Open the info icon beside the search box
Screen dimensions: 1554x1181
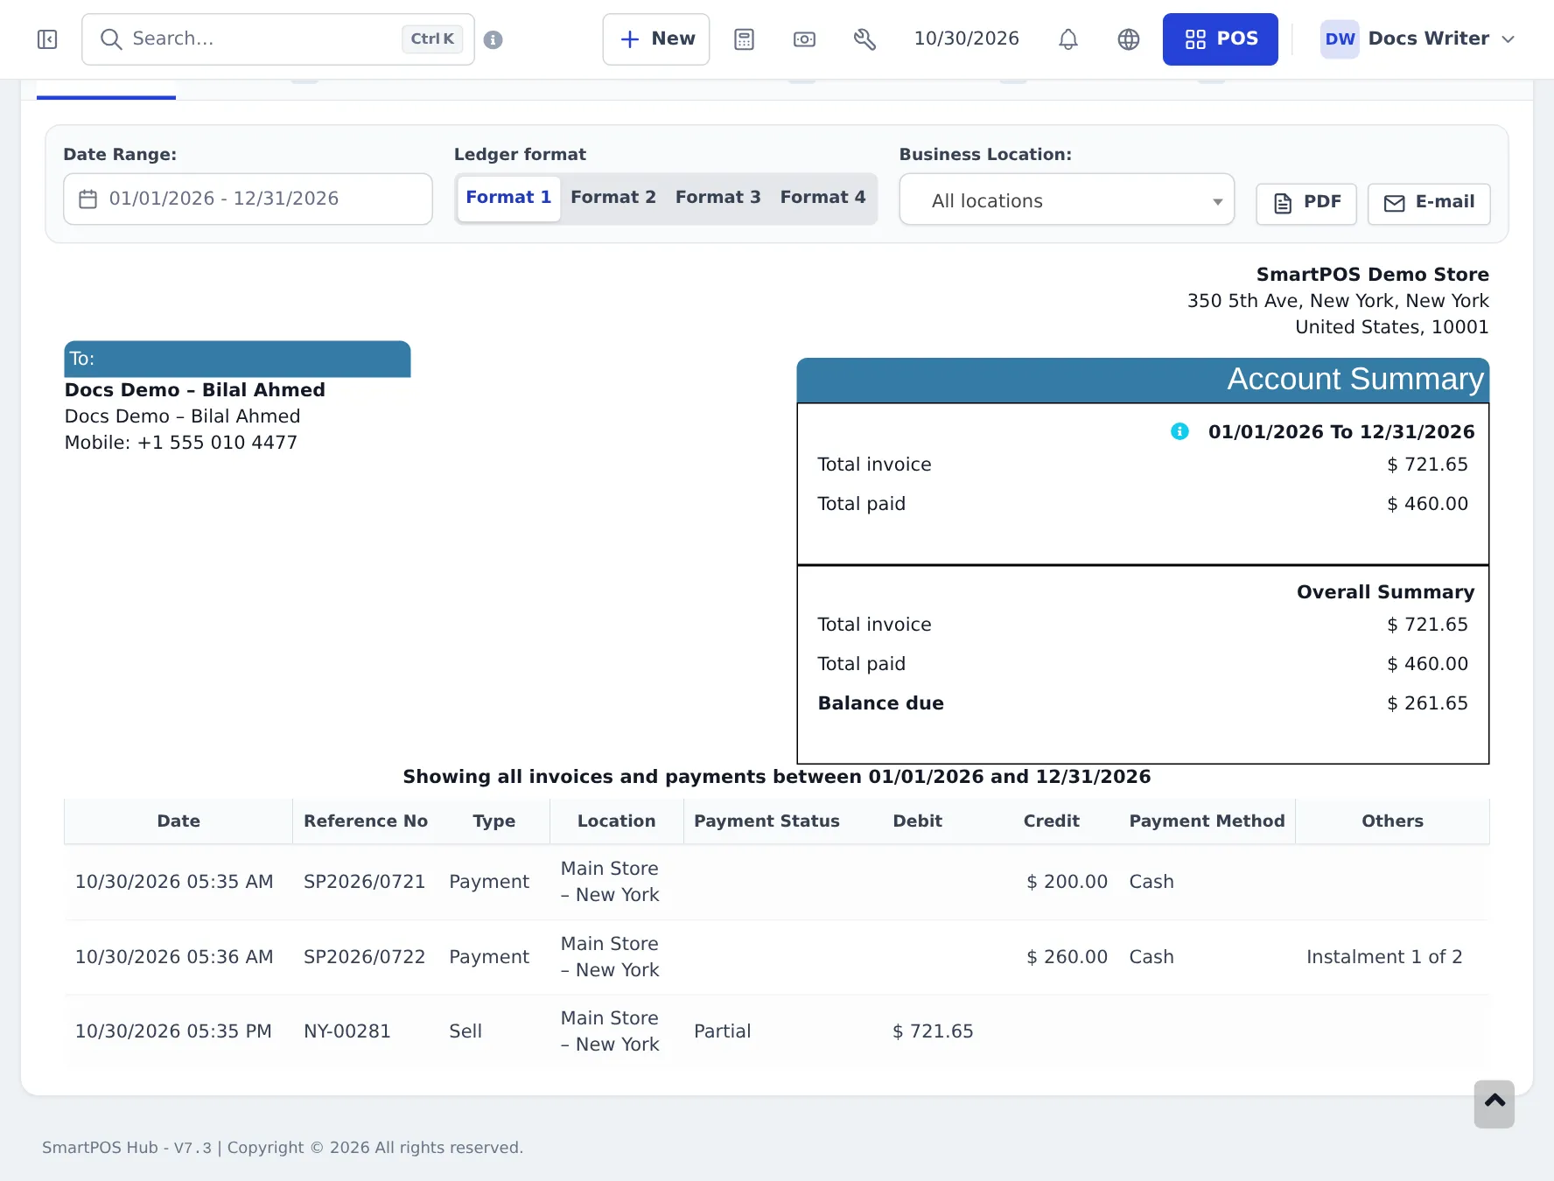(x=493, y=39)
